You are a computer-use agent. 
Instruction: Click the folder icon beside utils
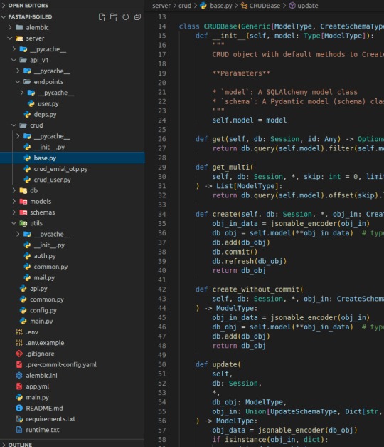click(23, 223)
